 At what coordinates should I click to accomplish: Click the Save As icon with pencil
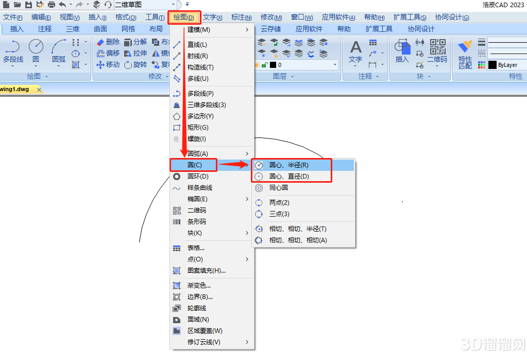40,4
